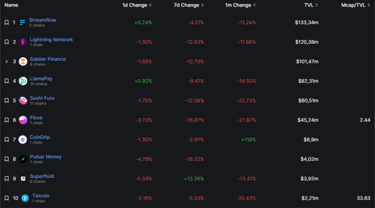This screenshot has width=375, height=208.
Task: Sort by 1m Change column
Action: (x=237, y=5)
